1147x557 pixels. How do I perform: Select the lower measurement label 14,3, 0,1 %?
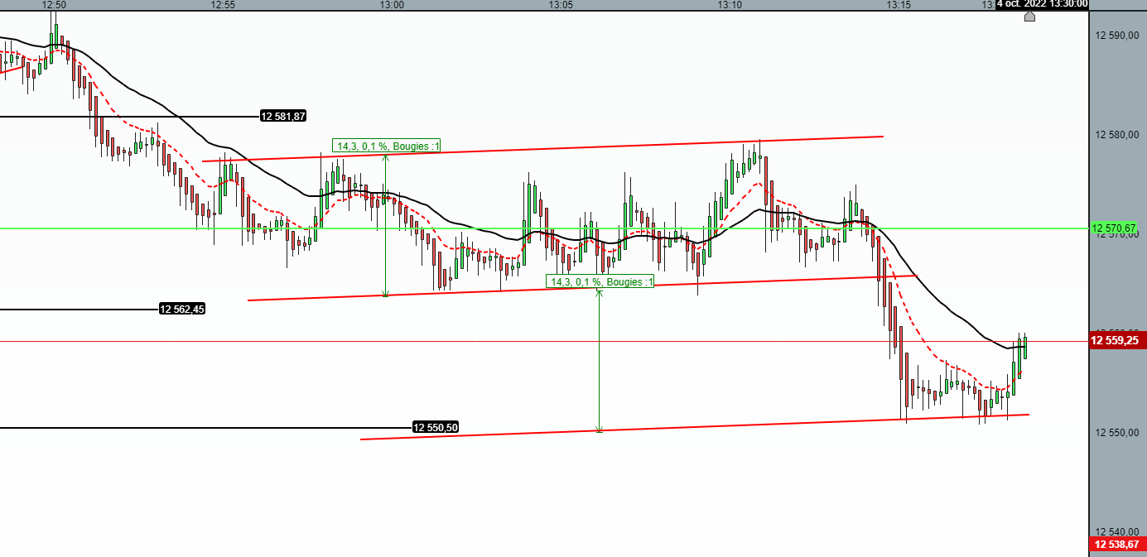[x=600, y=282]
